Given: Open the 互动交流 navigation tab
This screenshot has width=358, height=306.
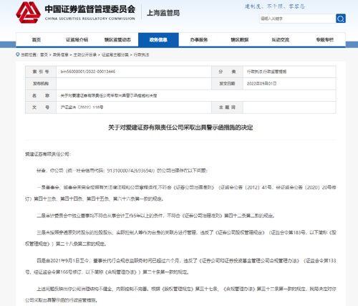Looking at the screenshot, I should coord(281,39).
